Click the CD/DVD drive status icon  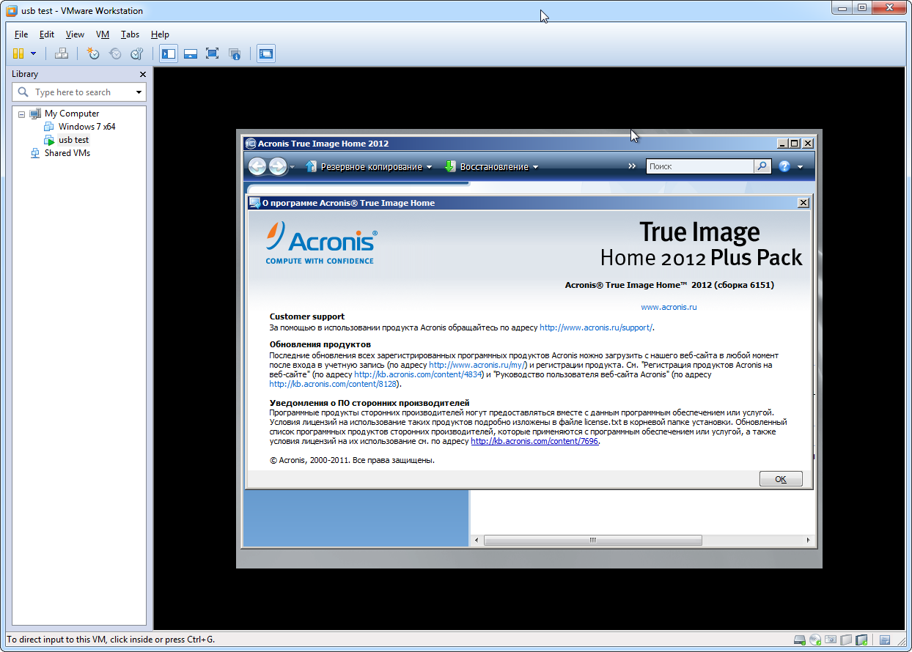coord(815,640)
